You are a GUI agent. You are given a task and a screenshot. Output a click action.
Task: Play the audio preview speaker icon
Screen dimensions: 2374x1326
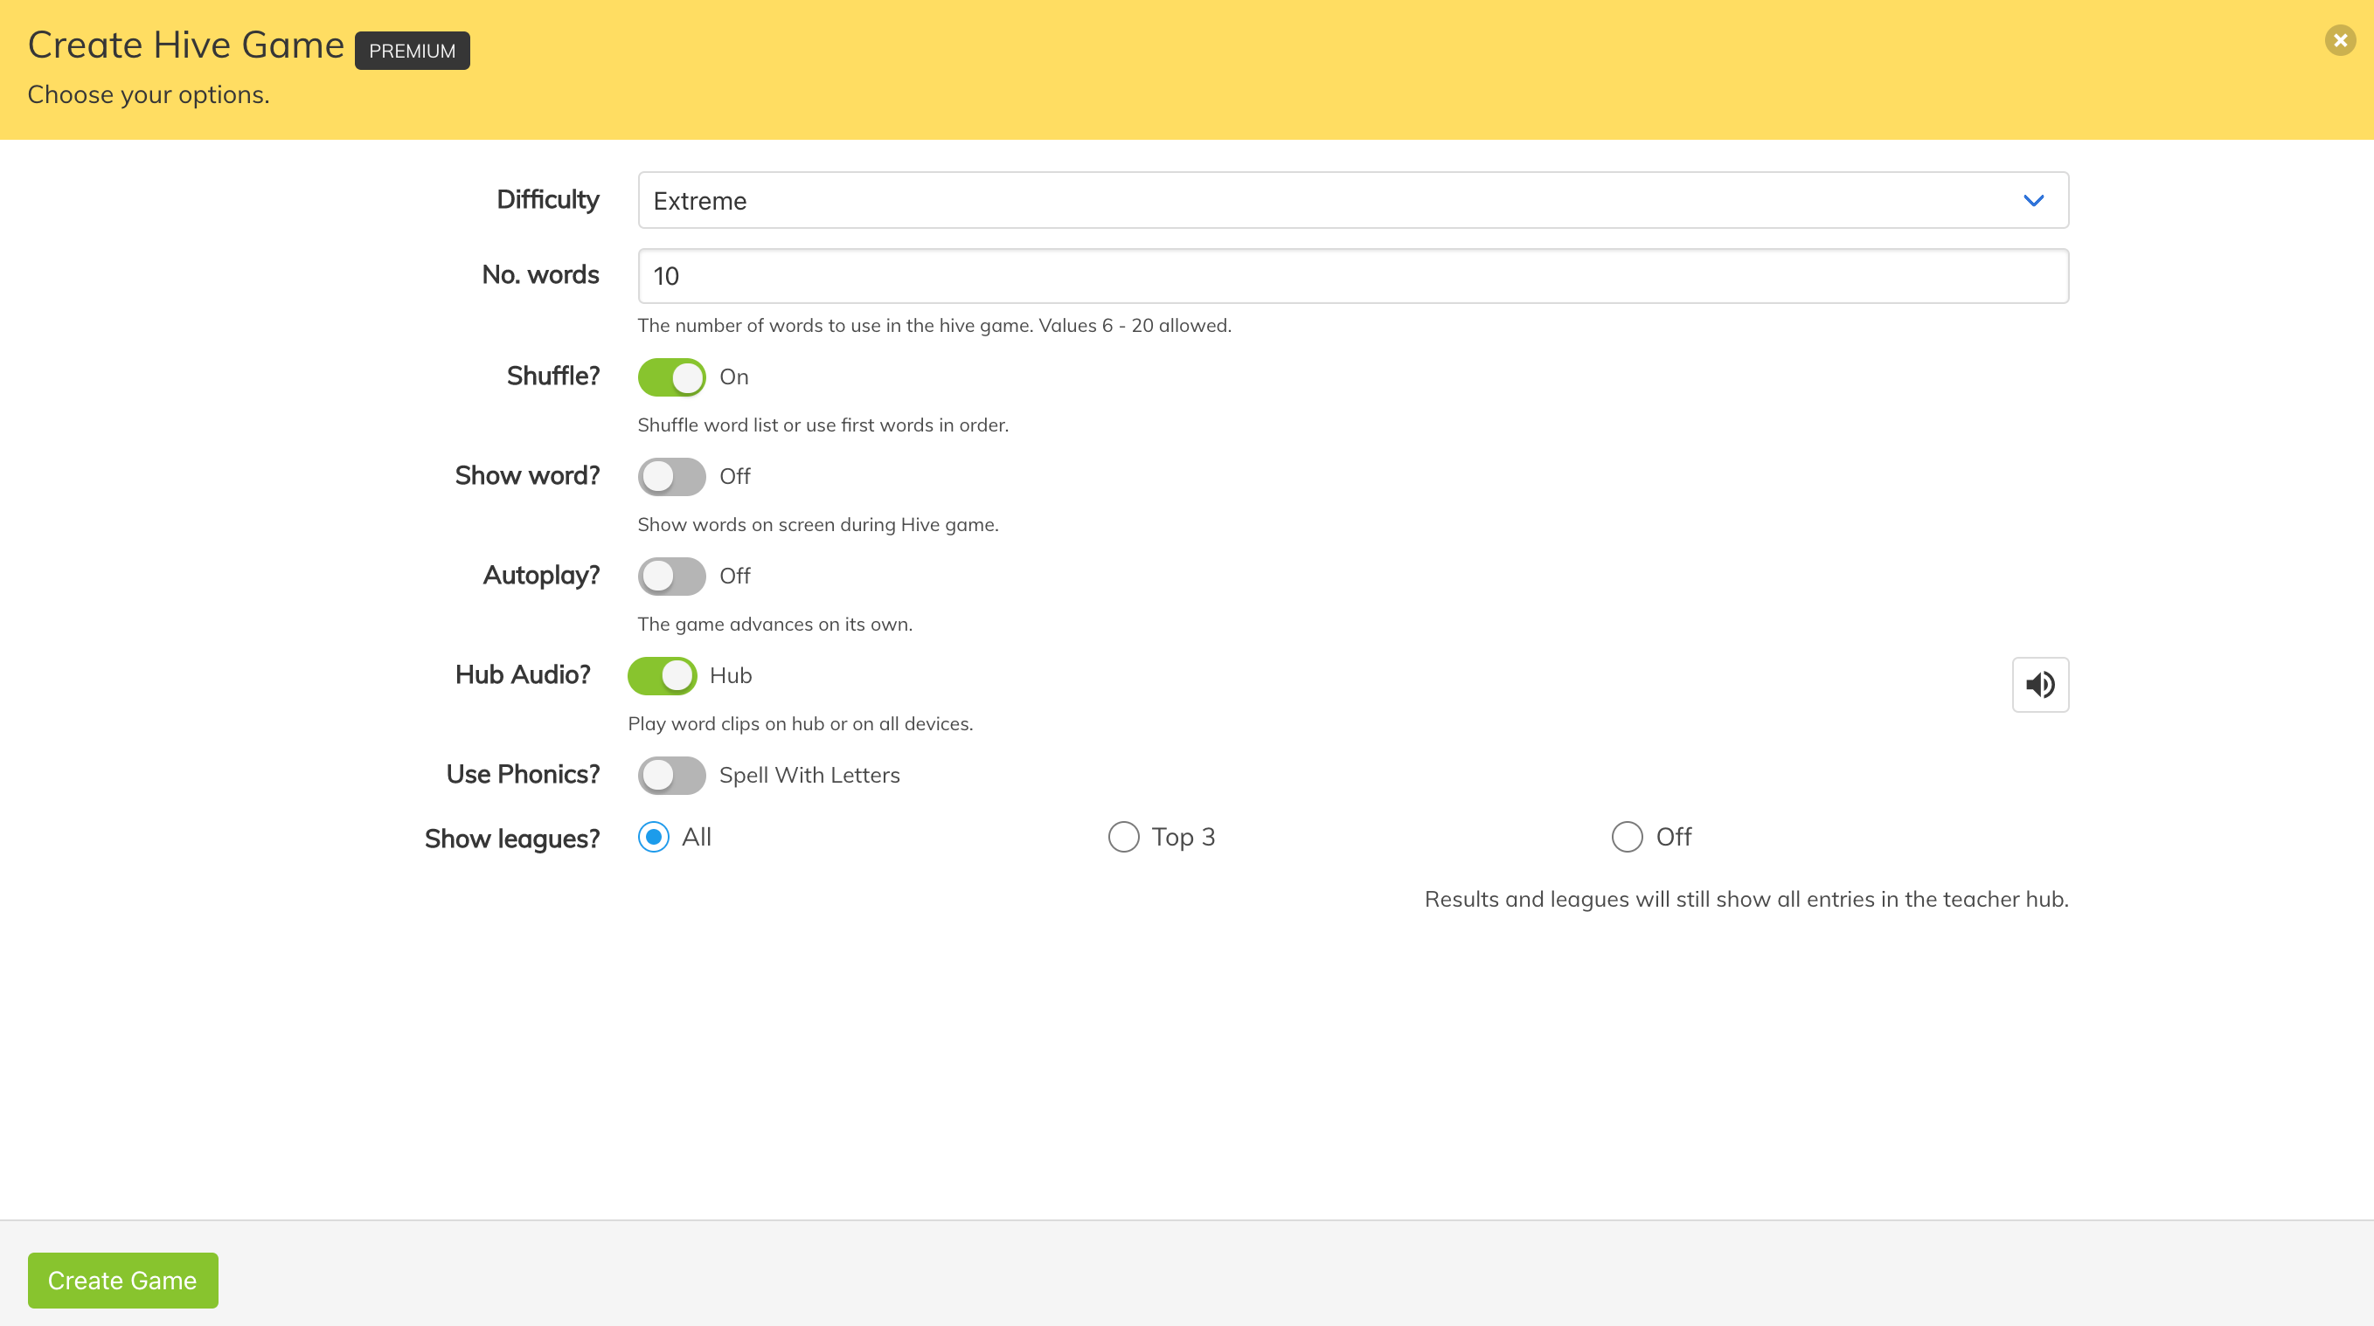pyautogui.click(x=2039, y=684)
